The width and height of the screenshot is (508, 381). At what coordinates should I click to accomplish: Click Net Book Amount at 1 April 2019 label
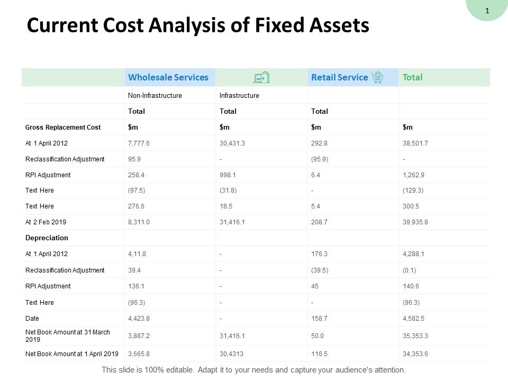tap(72, 354)
